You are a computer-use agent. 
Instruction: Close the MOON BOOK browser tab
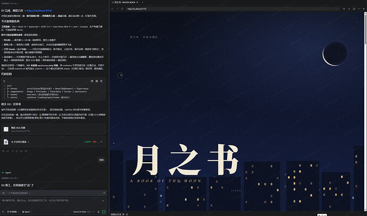tap(137, 2)
